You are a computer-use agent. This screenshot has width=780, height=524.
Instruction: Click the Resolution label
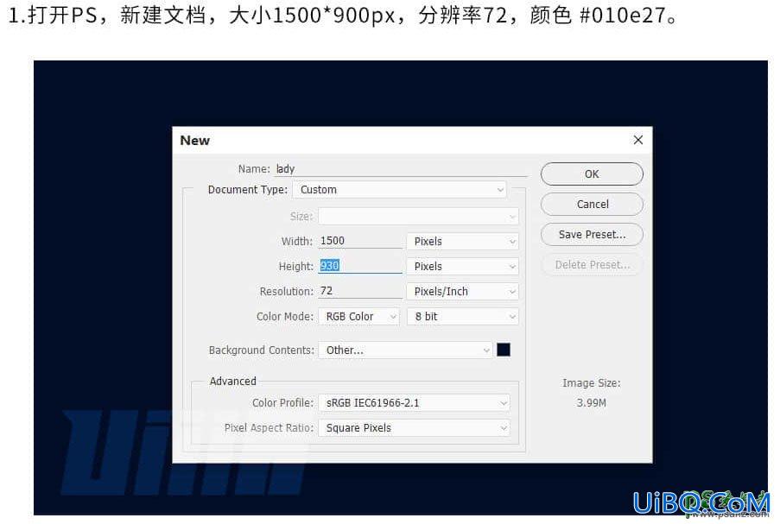tap(287, 291)
